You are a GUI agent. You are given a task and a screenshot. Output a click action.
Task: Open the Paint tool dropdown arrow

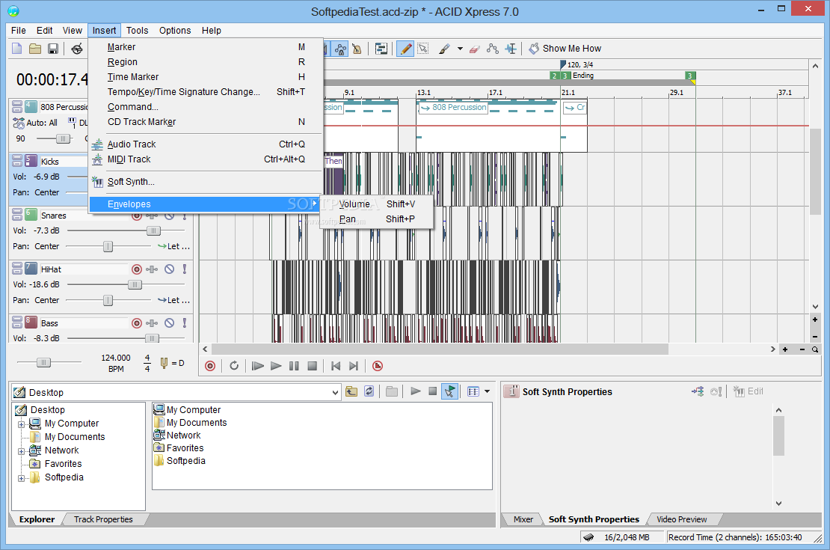point(460,49)
